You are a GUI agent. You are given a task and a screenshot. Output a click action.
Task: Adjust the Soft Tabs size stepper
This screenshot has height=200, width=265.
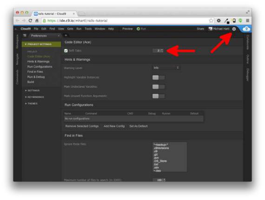(162, 51)
